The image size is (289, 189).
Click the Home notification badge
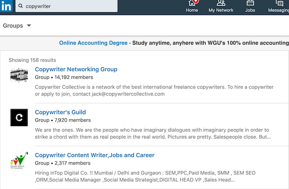coord(196,1)
